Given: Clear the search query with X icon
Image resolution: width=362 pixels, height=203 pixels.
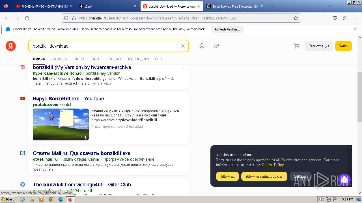Looking at the screenshot, I should coord(183,46).
